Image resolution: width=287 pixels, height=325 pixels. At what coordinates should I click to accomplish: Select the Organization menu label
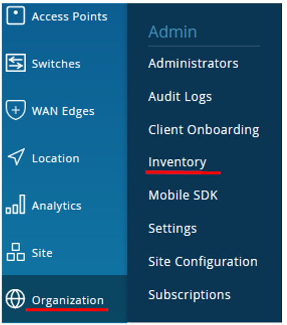click(68, 300)
